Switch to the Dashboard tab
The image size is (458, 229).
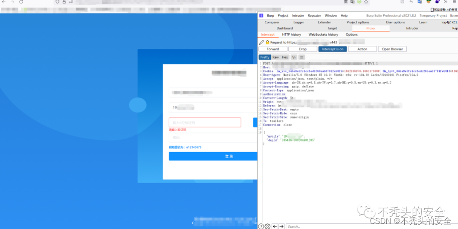point(284,28)
